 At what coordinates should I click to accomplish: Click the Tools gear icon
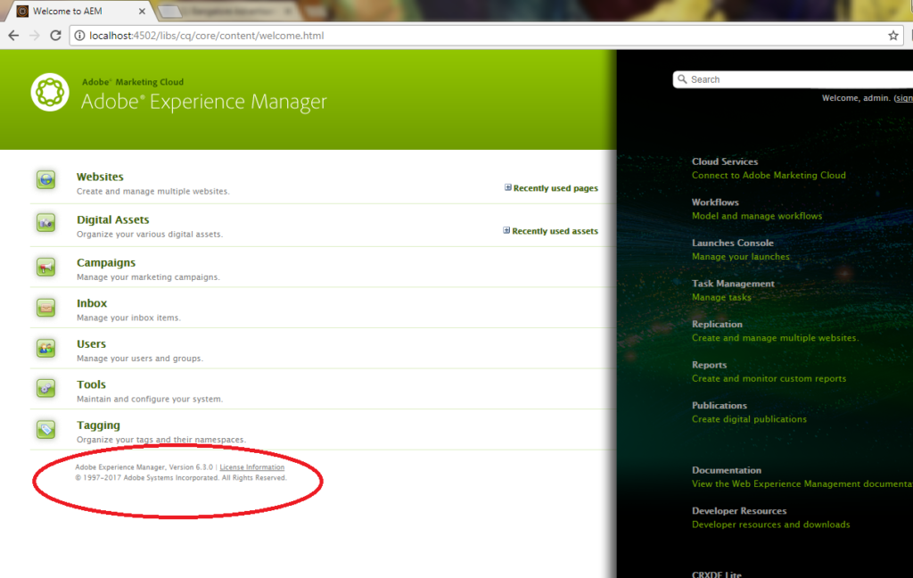click(46, 388)
